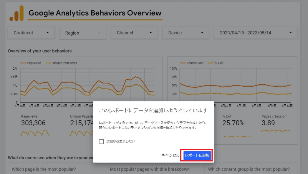Click the Google Analytics Behaviors Overview title
The height and width of the screenshot is (174, 308).
click(95, 13)
